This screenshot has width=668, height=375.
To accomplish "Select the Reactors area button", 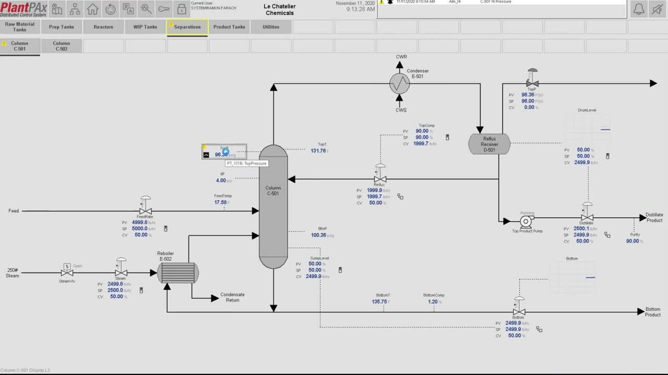I will pos(103,27).
